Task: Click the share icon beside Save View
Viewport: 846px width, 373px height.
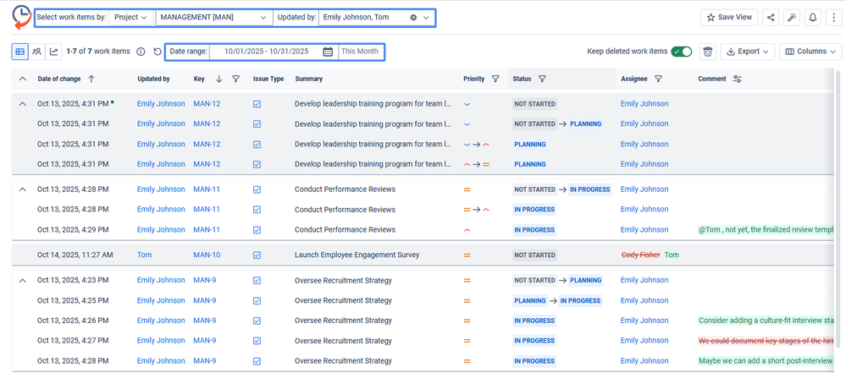Action: coord(771,17)
